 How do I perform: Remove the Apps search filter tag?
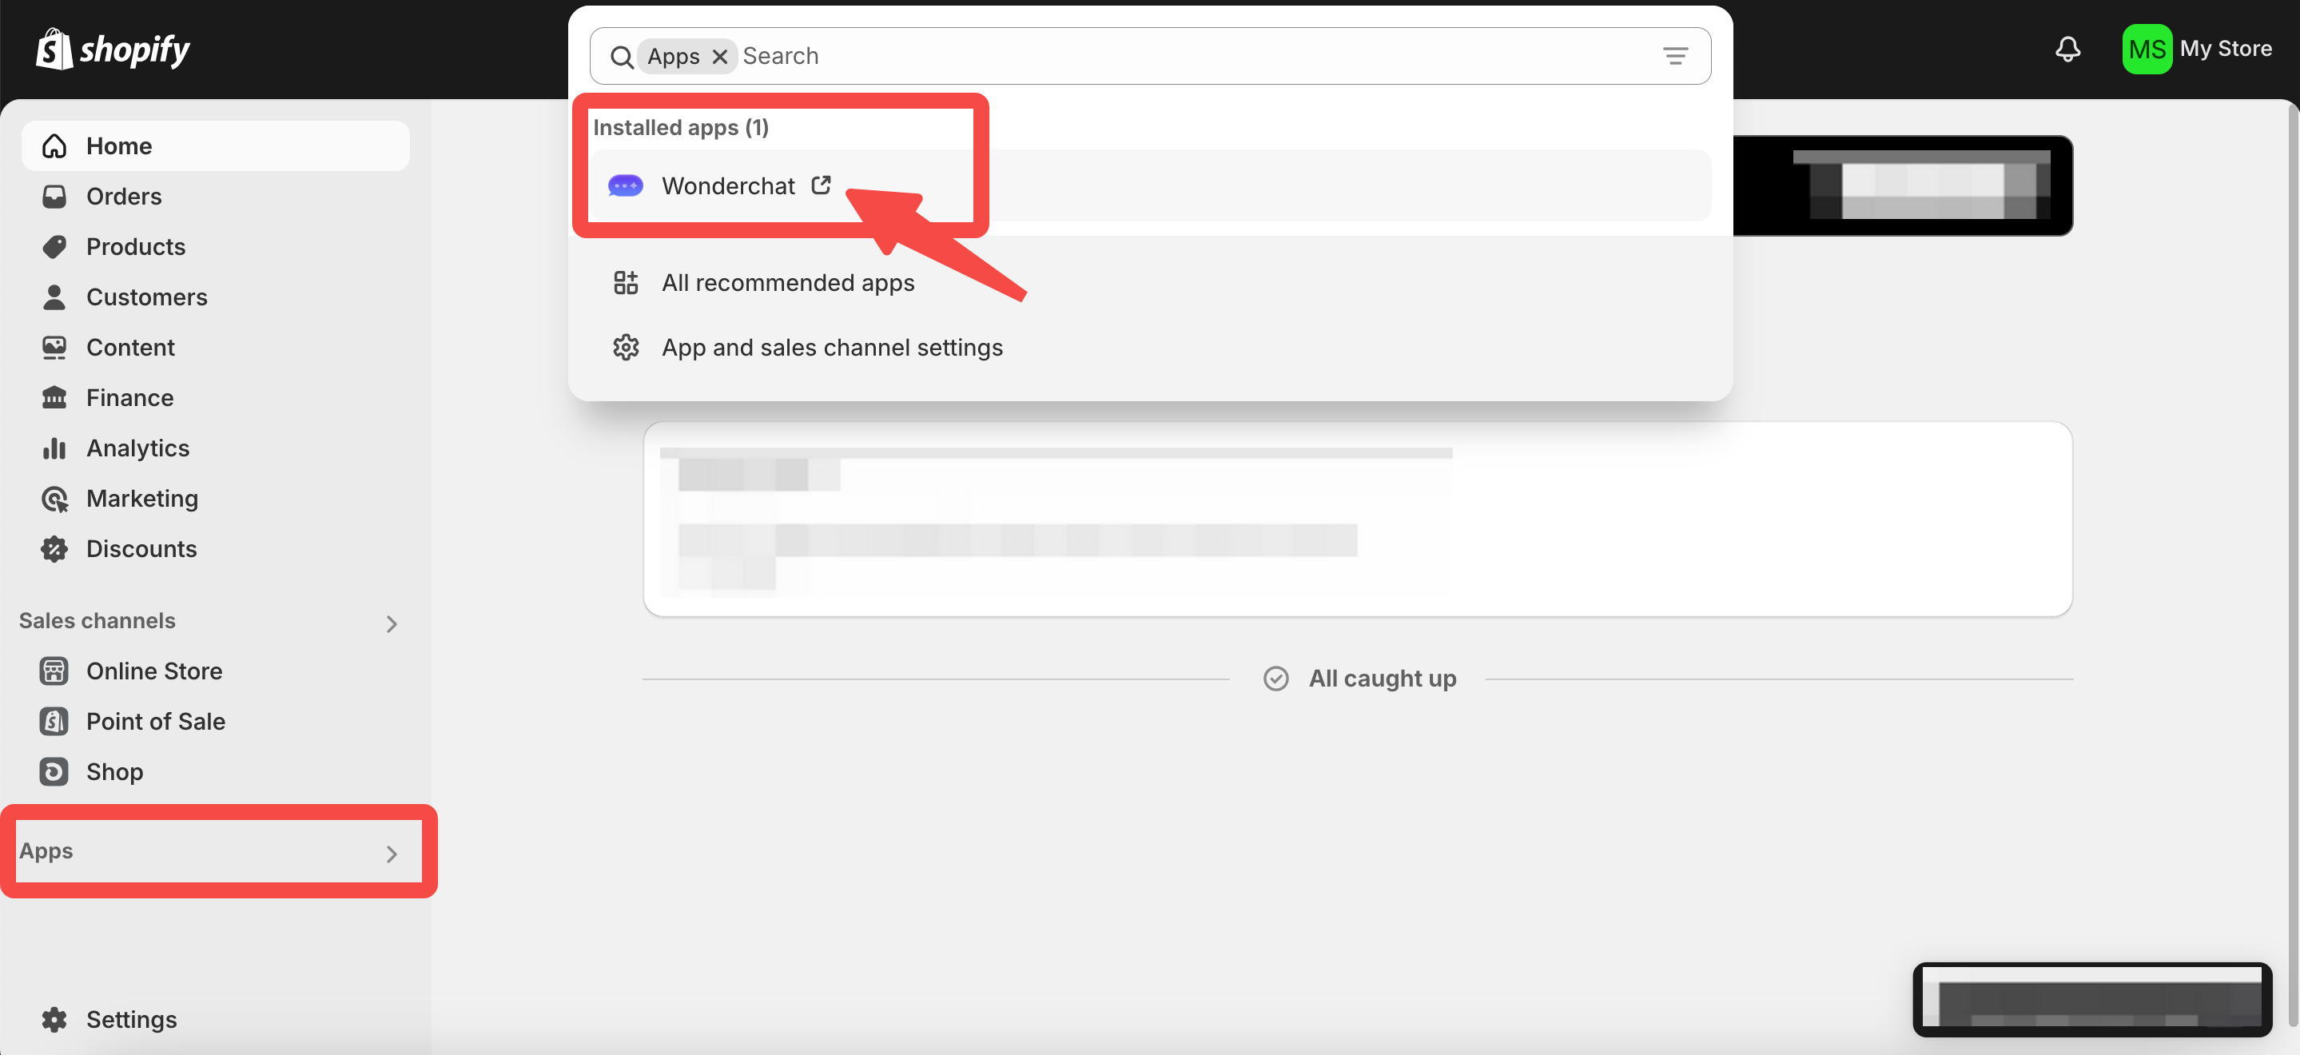[x=719, y=56]
